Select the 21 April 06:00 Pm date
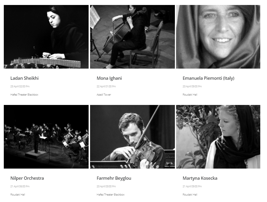The height and width of the screenshot is (202, 267). point(20,186)
